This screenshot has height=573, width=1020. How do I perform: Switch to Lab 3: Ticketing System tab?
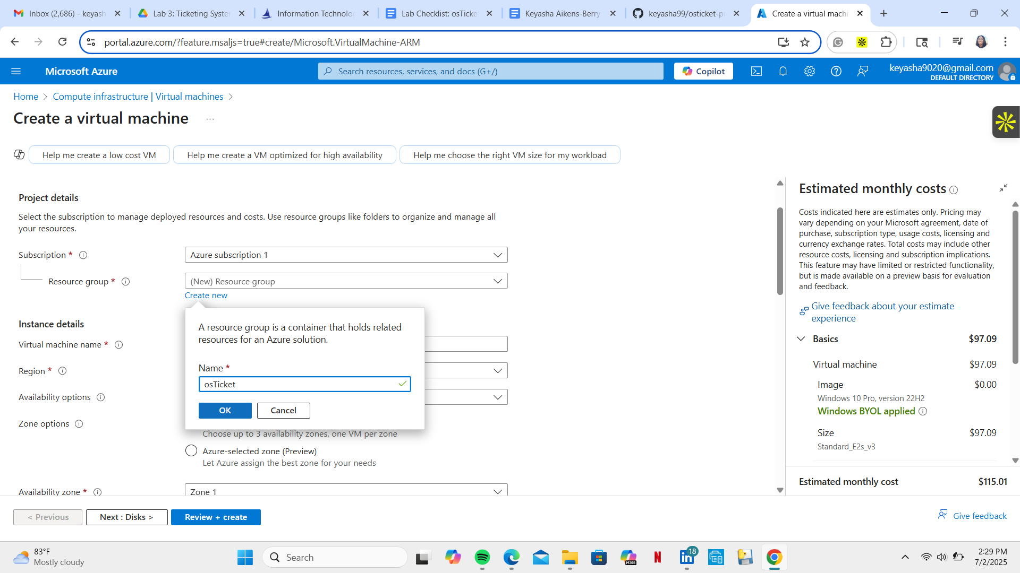coord(191,13)
